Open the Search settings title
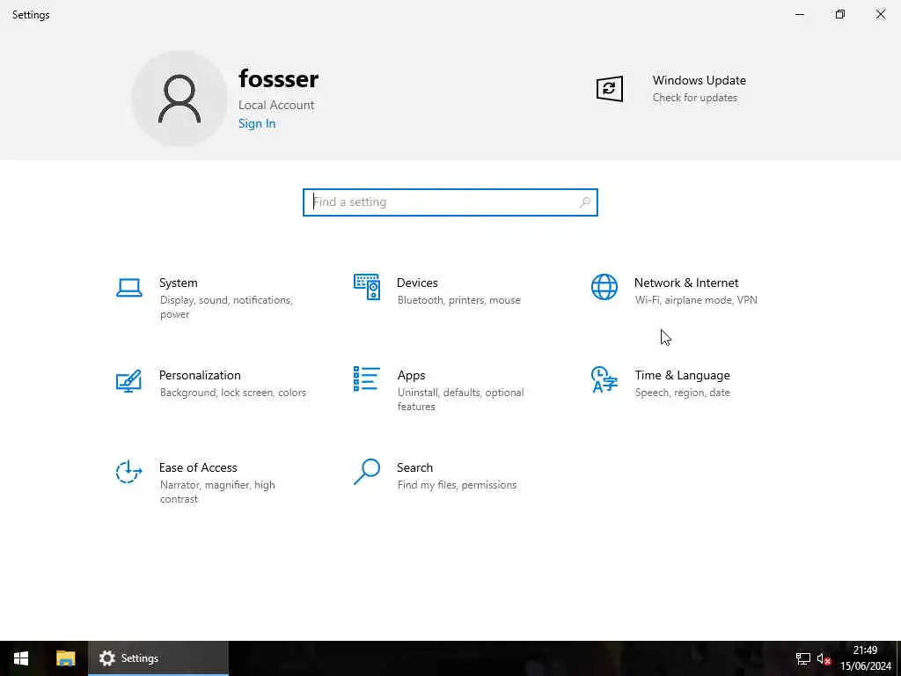901x676 pixels. click(x=415, y=468)
